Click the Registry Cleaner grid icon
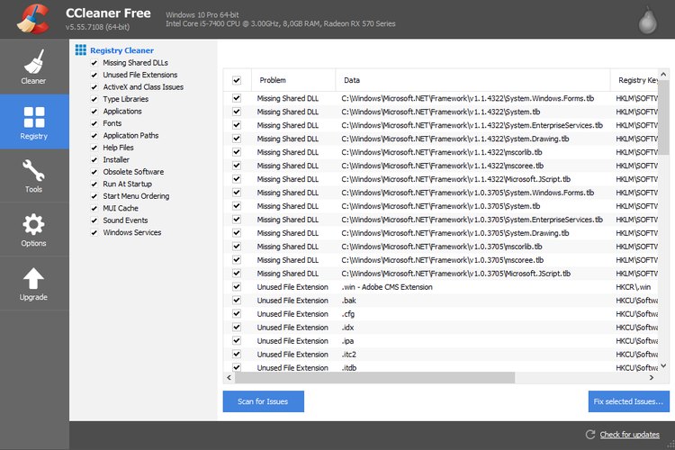 pos(80,50)
